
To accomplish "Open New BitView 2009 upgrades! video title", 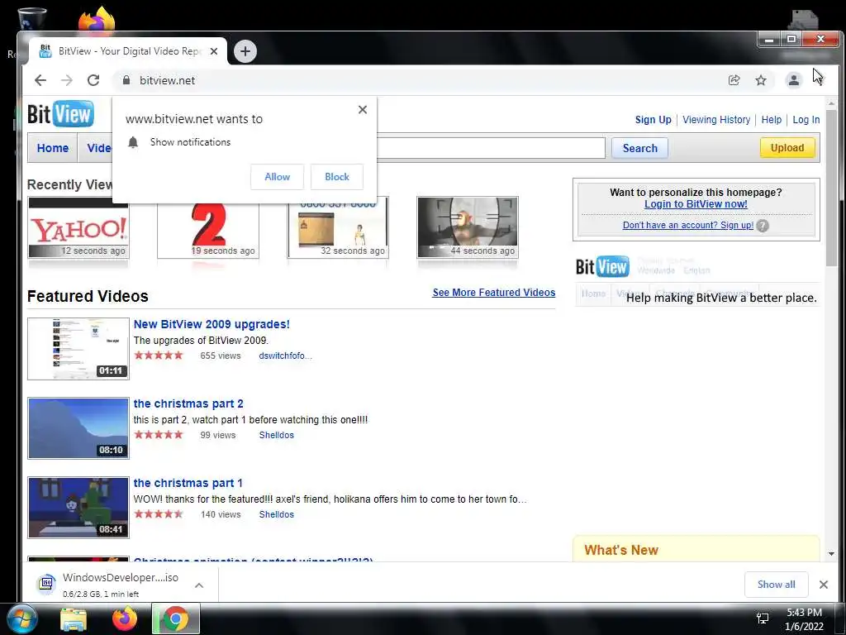I will pos(211,324).
